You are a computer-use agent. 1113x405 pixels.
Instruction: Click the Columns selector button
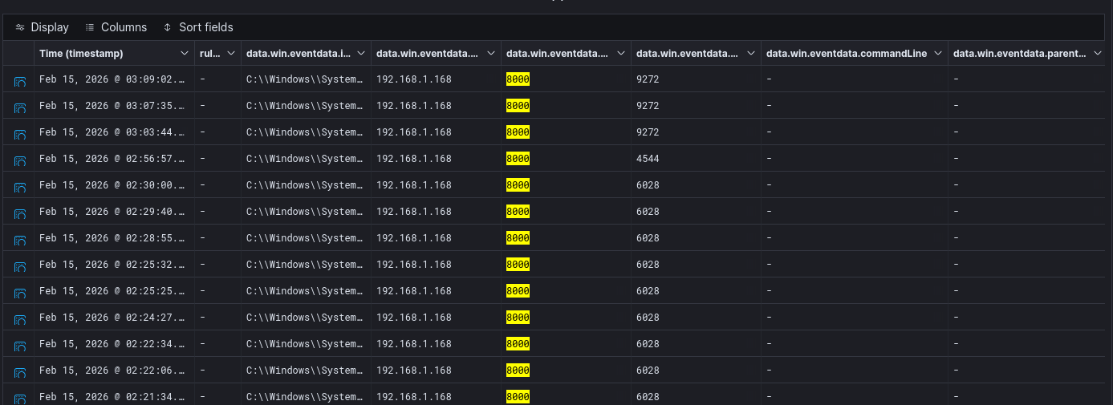coord(116,27)
